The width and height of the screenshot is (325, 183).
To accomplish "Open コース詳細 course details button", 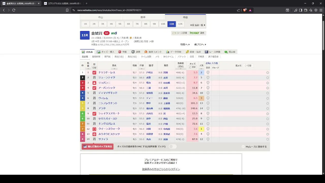I will (x=180, y=33).
